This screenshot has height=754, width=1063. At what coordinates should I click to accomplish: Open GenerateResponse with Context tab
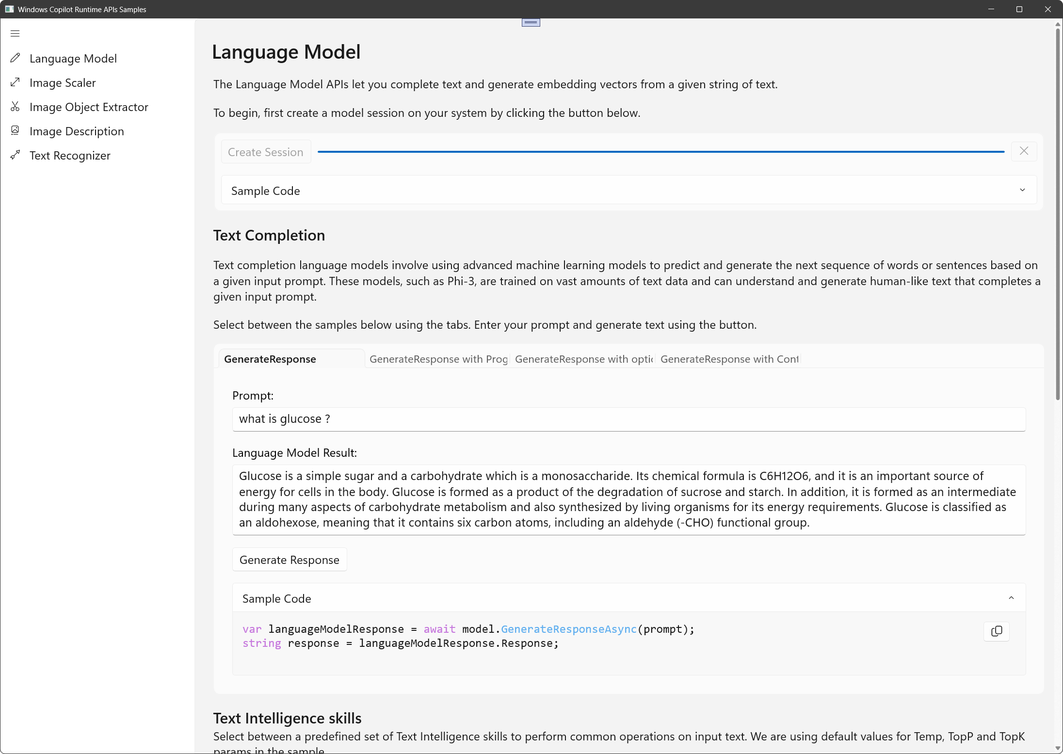(x=729, y=359)
